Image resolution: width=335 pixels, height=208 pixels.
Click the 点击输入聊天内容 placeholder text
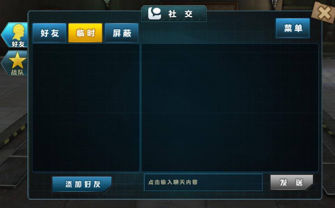pos(173,182)
